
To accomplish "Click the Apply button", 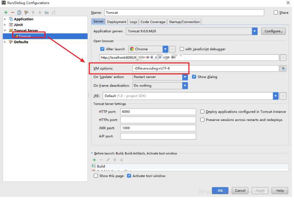I will [260, 191].
